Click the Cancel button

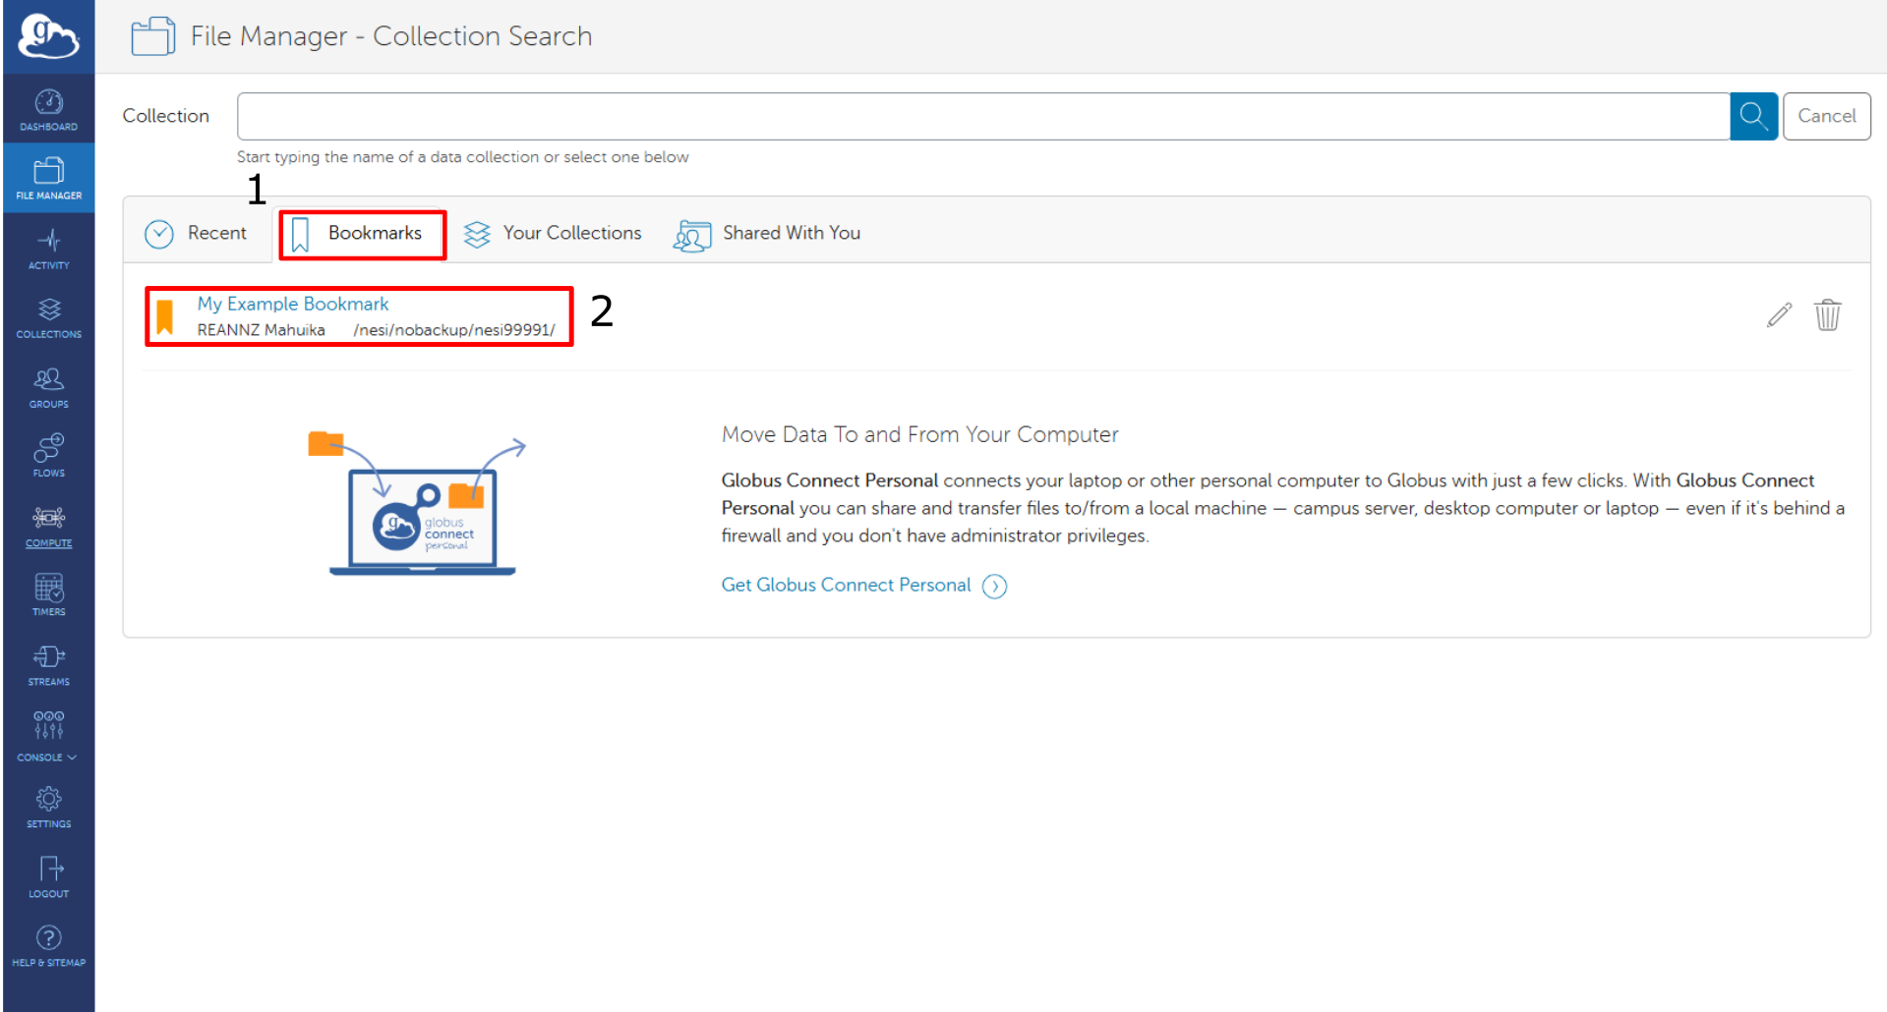click(x=1826, y=116)
